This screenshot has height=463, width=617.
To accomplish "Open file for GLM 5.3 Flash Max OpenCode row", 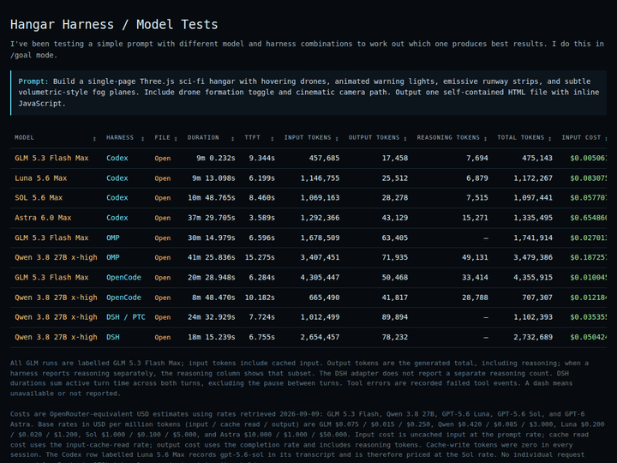I will point(163,278).
